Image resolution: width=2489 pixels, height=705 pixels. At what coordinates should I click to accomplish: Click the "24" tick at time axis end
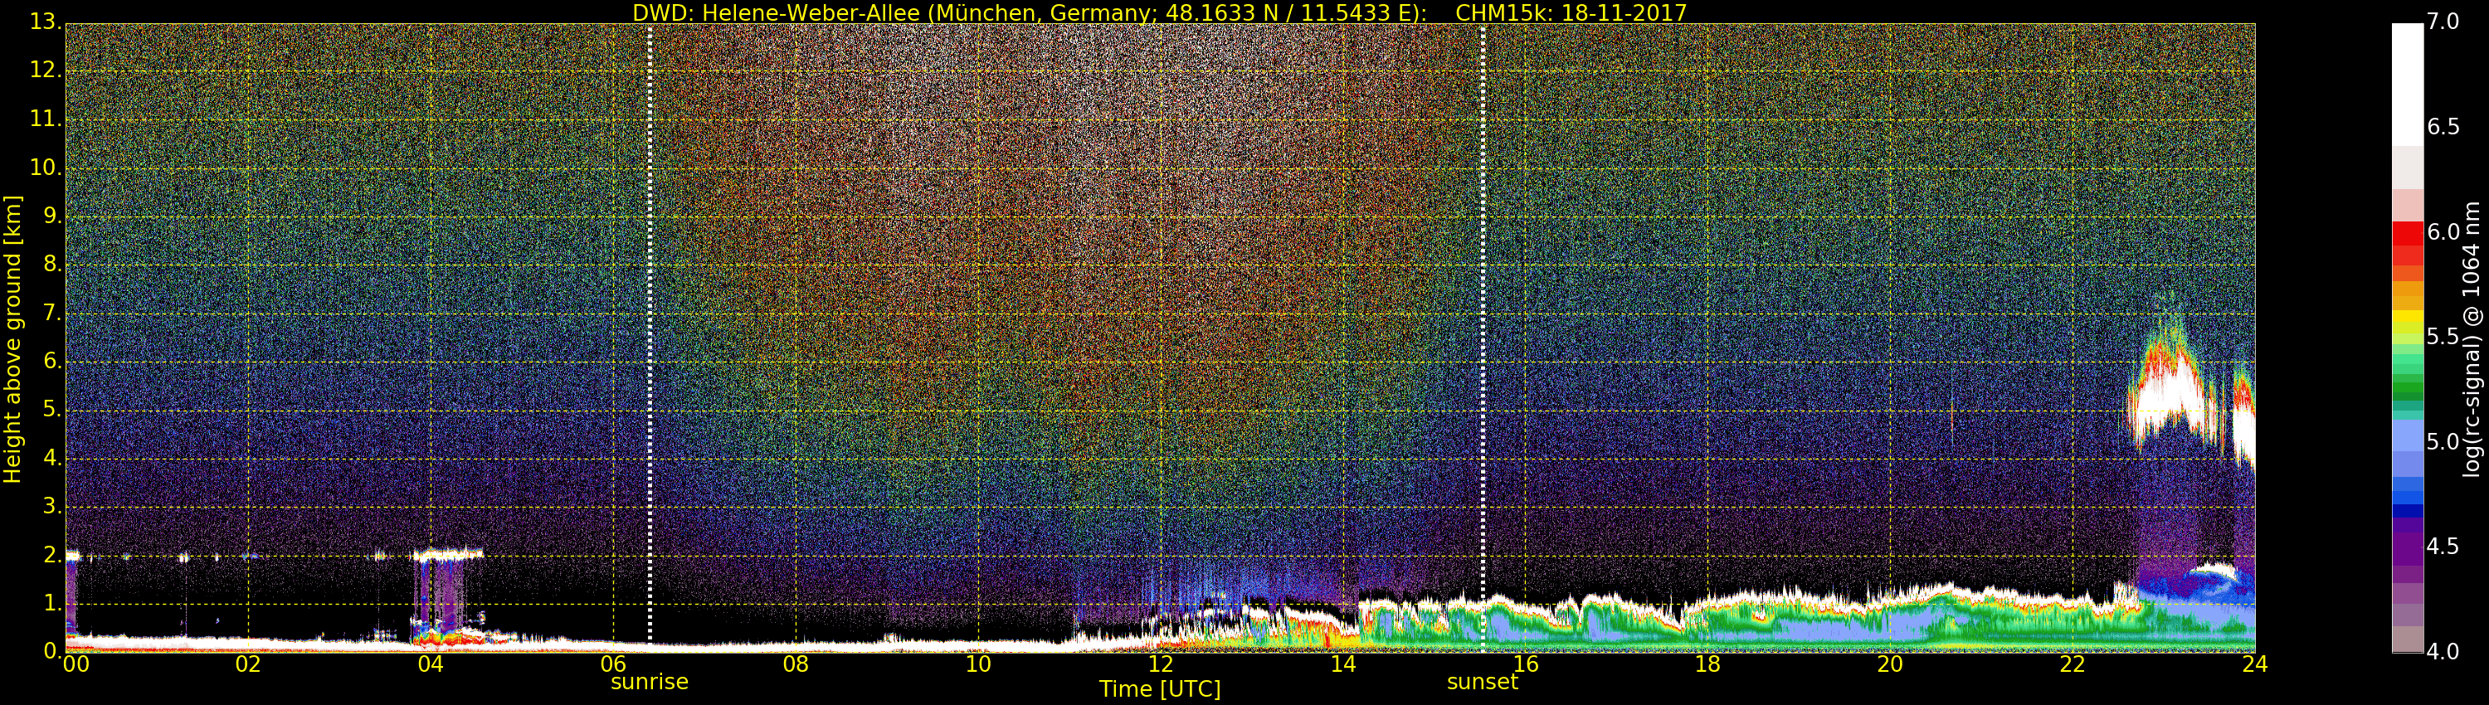click(2254, 664)
